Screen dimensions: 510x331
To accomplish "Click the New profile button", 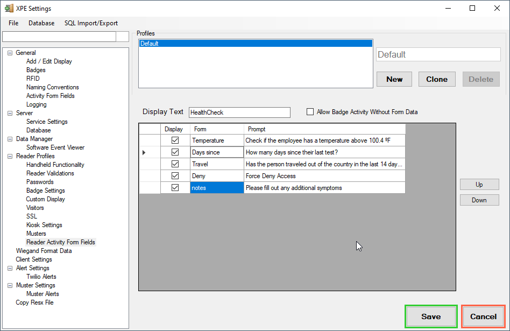I will pos(394,79).
